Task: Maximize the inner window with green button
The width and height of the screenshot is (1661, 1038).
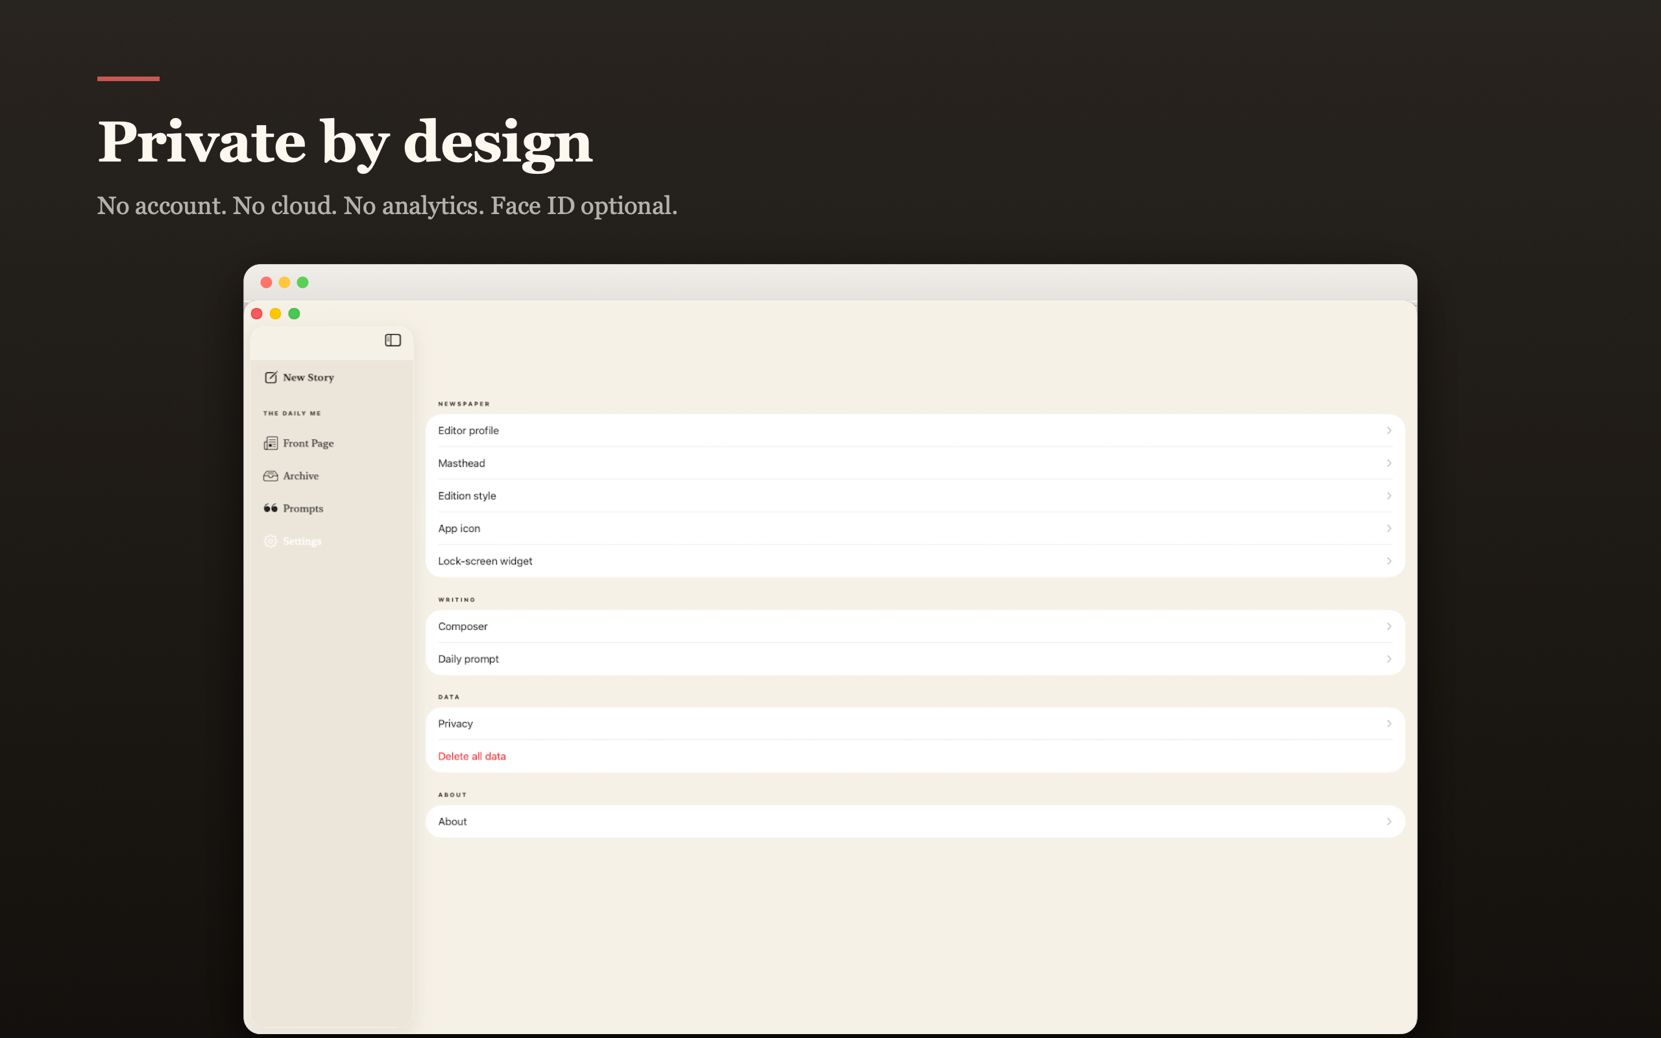Action: 294,314
